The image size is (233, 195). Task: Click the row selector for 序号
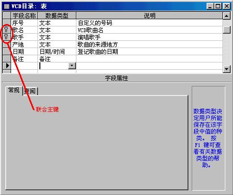[7, 23]
